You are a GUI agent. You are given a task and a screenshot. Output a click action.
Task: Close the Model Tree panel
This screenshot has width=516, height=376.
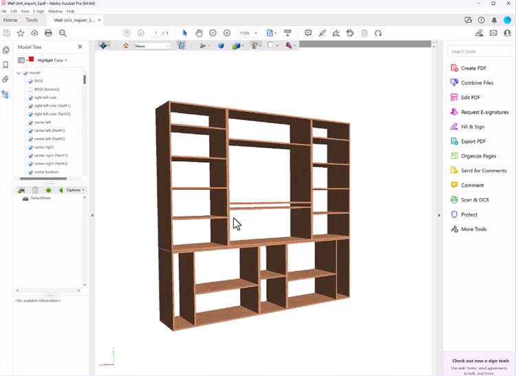(x=80, y=47)
